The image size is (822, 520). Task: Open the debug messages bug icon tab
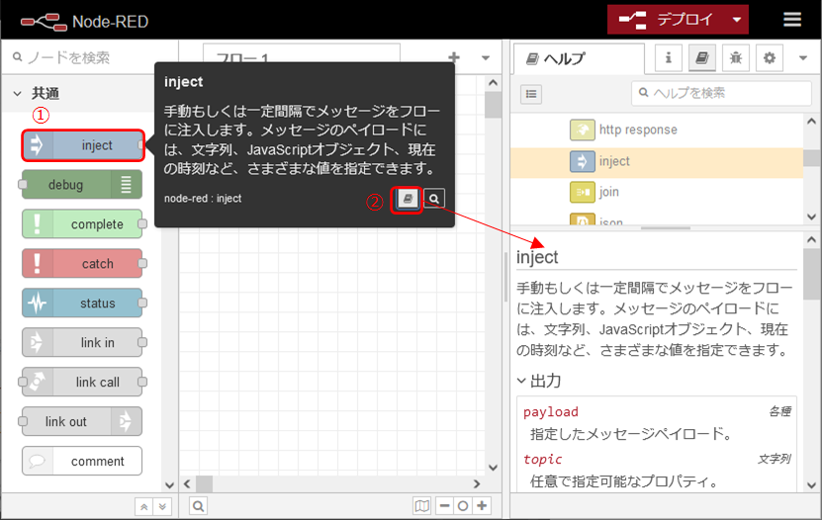point(735,58)
